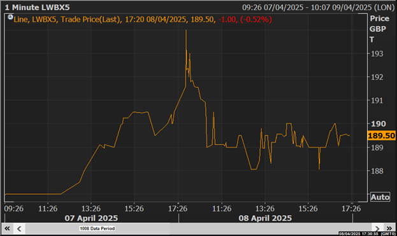
Task: Click the 'GBP' currency label
Action: (x=378, y=29)
